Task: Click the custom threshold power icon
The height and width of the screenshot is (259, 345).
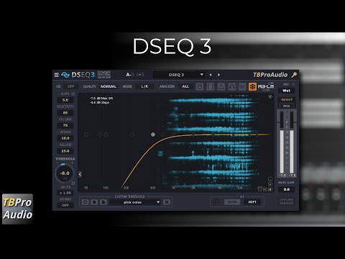Action: (x=85, y=202)
